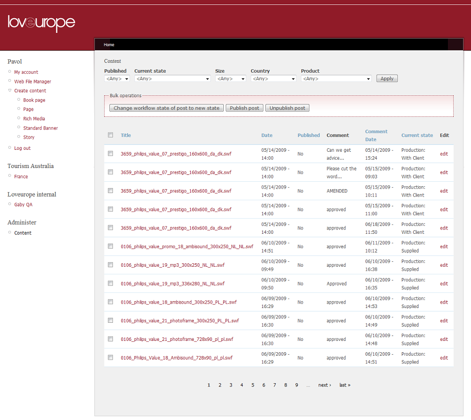This screenshot has height=420, width=471.
Task: Sort table by Current state column
Action: pyautogui.click(x=417, y=136)
